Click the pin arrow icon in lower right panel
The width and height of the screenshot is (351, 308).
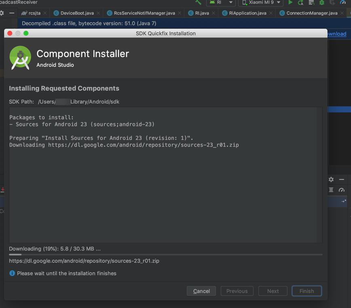coord(344,201)
